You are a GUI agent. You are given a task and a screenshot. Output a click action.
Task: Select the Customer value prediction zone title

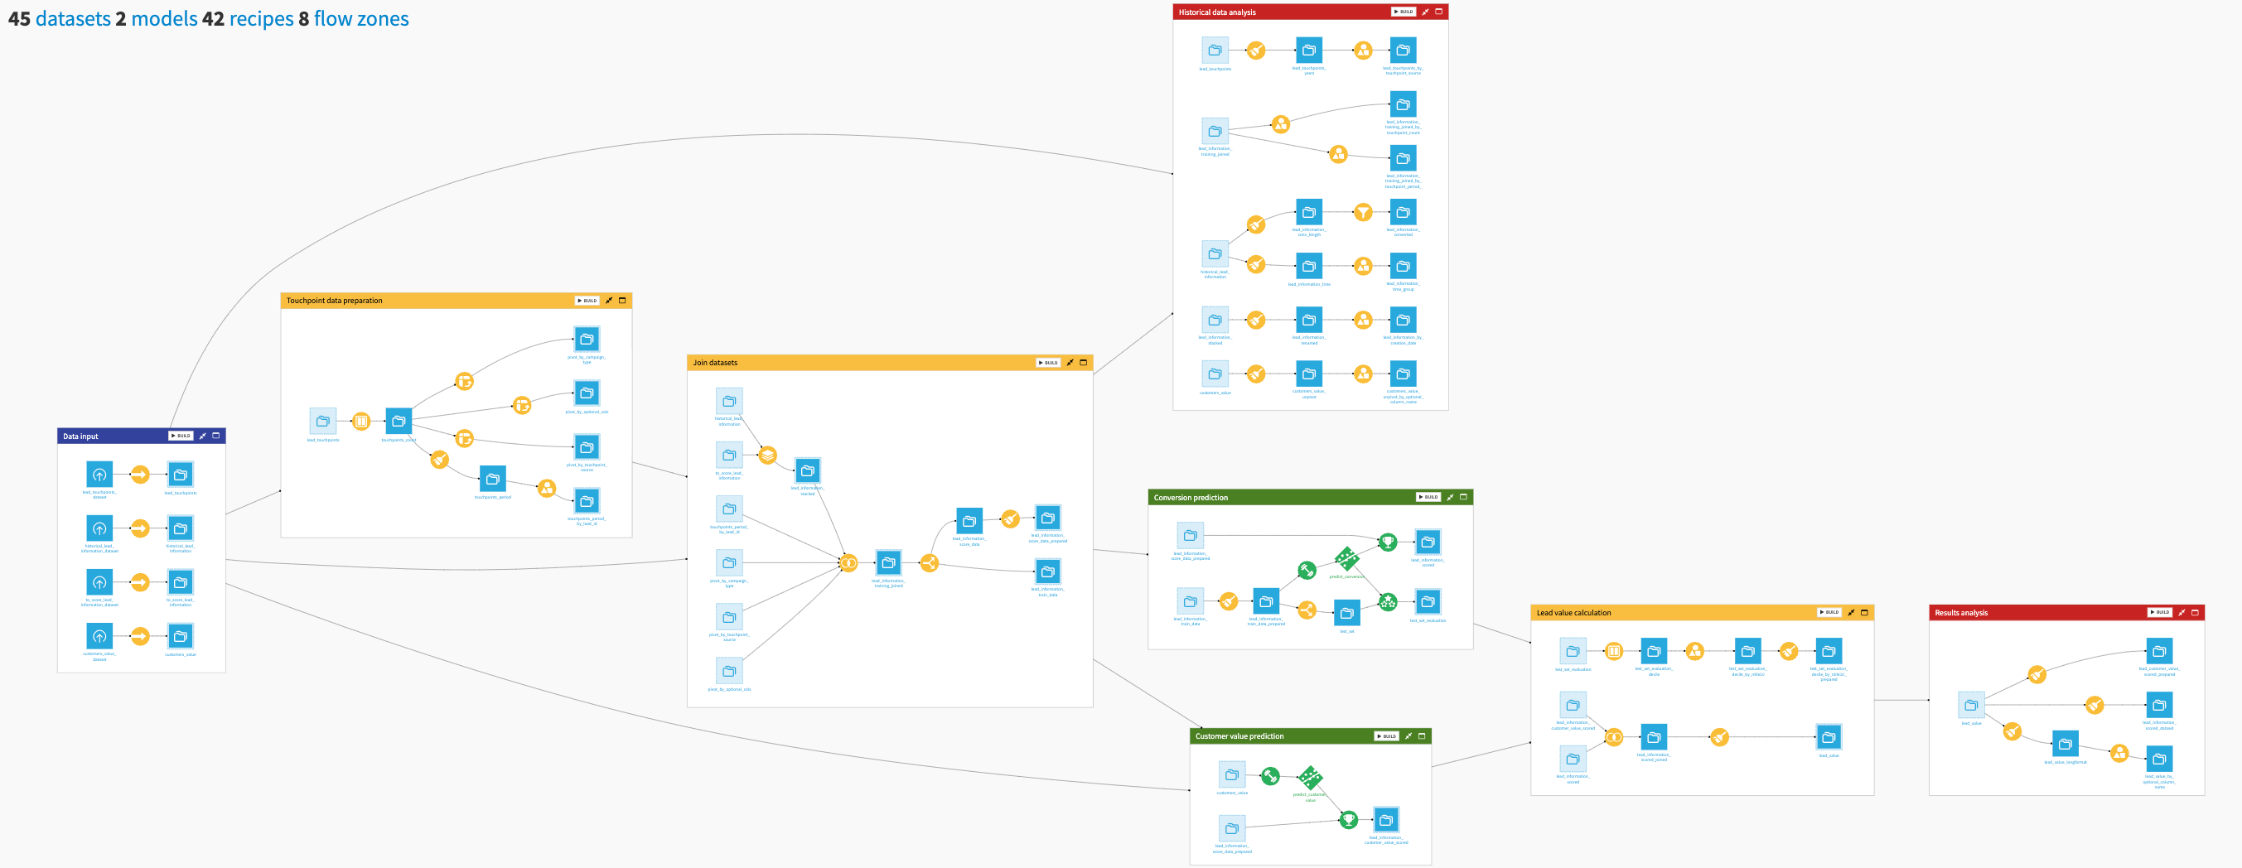[x=1239, y=736]
